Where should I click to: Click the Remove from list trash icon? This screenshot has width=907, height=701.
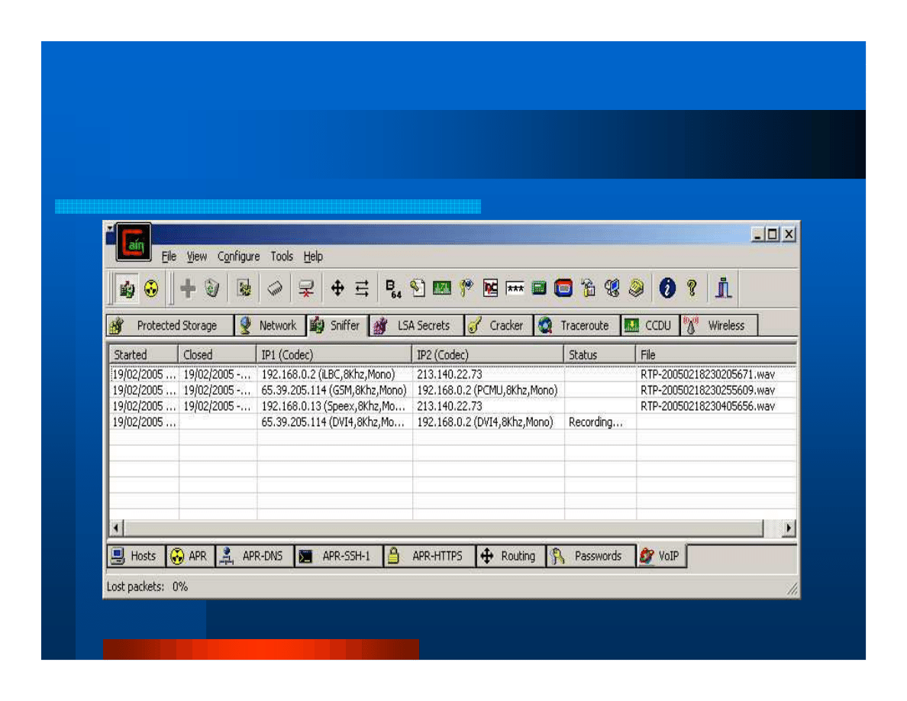212,289
